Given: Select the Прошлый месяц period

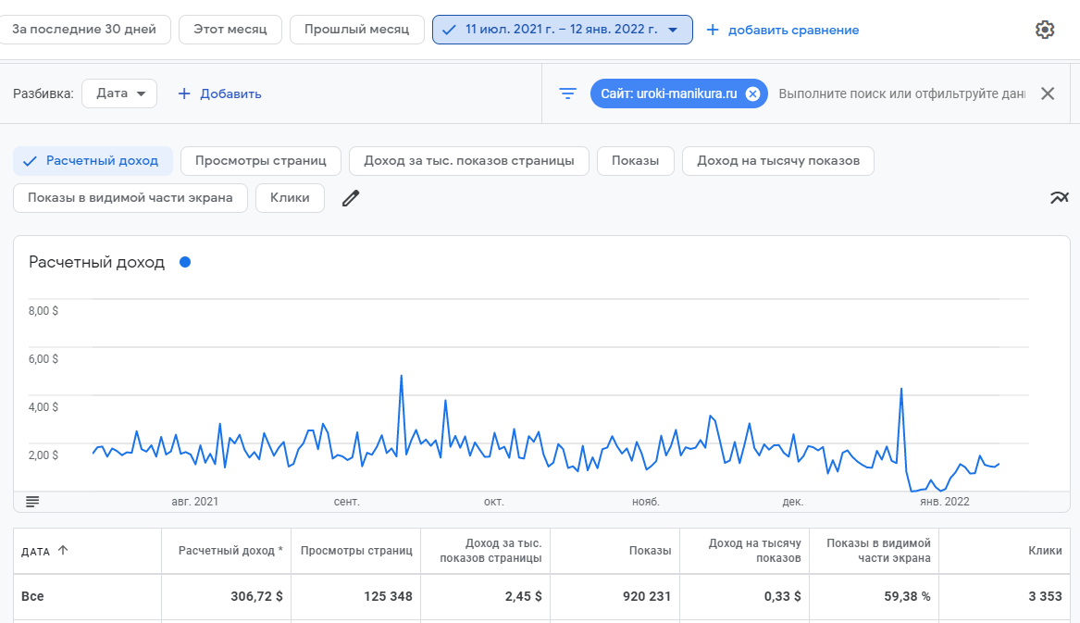Looking at the screenshot, I should click(356, 30).
